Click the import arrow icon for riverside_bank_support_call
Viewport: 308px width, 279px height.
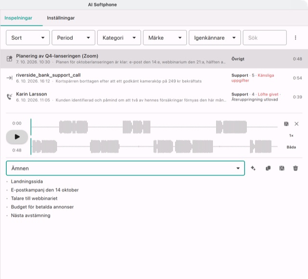[10, 78]
